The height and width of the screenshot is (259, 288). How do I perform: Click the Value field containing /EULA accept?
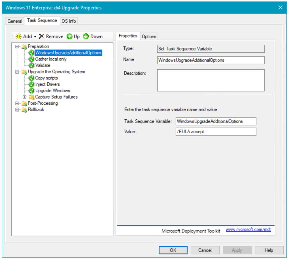[x=216, y=132]
